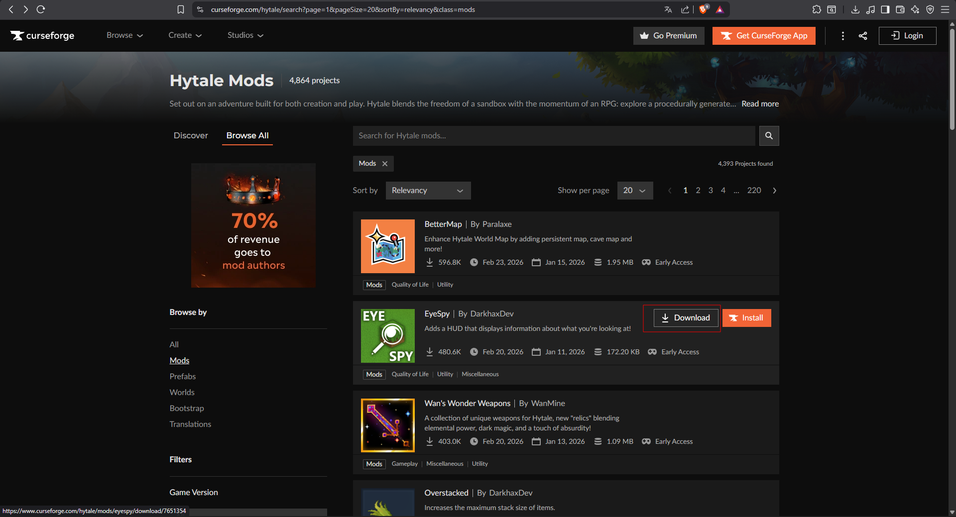Go to next results page arrow
This screenshot has height=517, width=956.
(774, 191)
